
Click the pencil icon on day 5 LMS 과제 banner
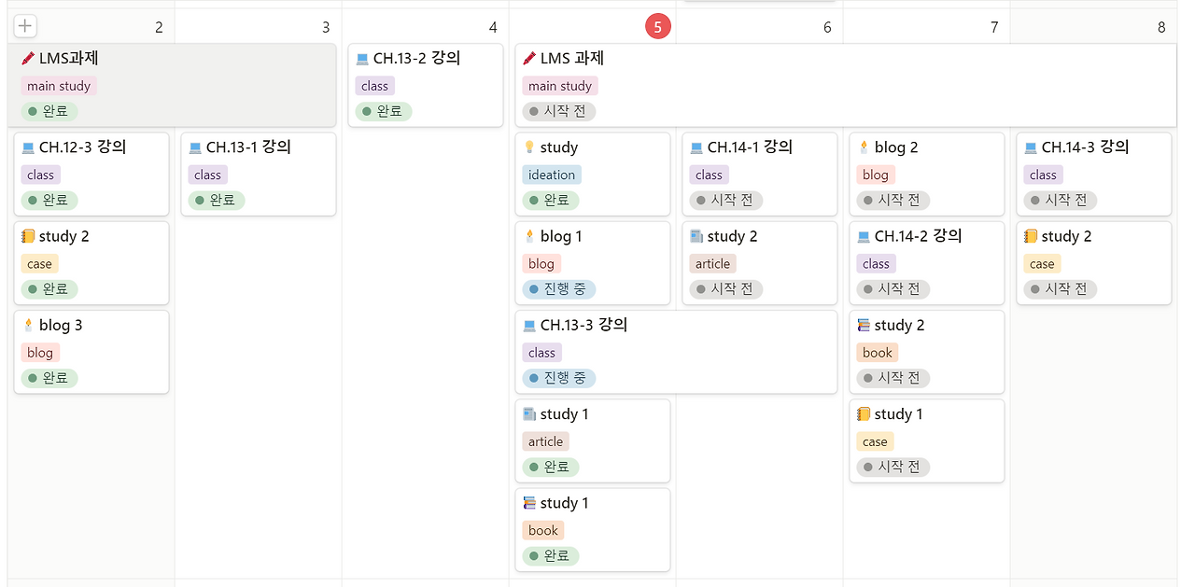pos(527,58)
